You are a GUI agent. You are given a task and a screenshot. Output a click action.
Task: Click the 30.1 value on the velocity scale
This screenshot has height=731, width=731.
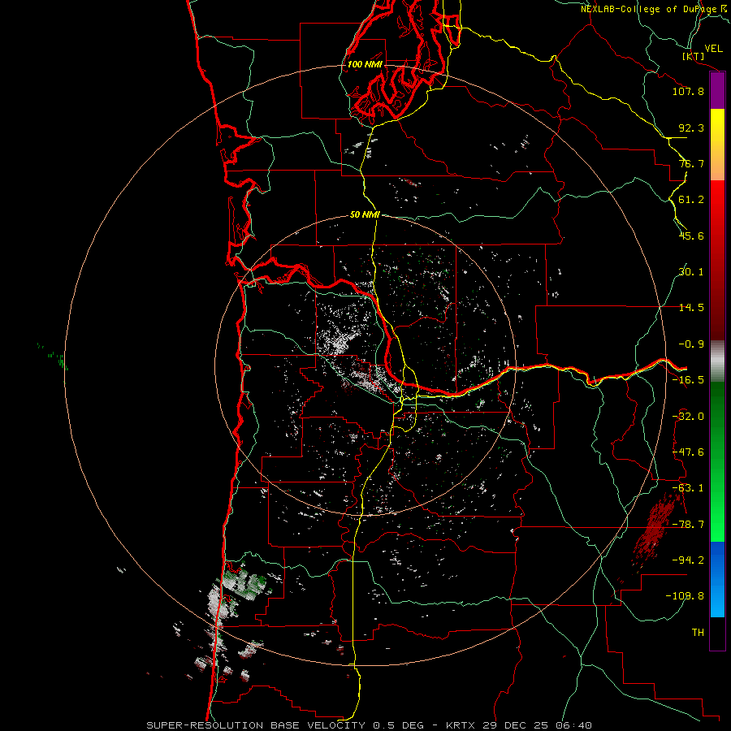[x=691, y=272]
